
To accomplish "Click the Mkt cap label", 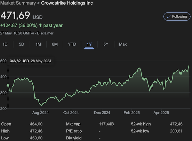I will pyautogui.click(x=73, y=124).
